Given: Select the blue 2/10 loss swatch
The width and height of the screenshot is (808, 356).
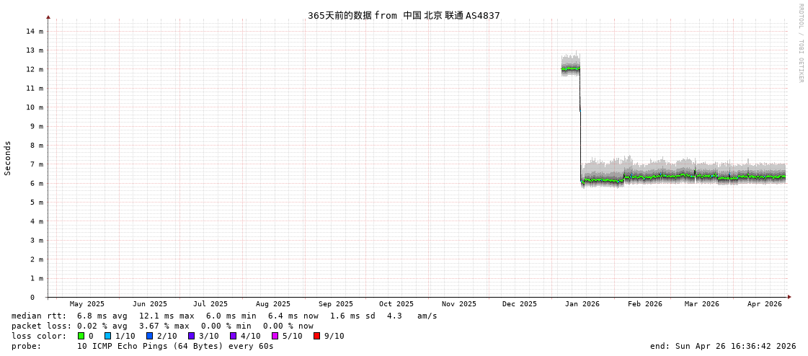Looking at the screenshot, I should tap(150, 336).
